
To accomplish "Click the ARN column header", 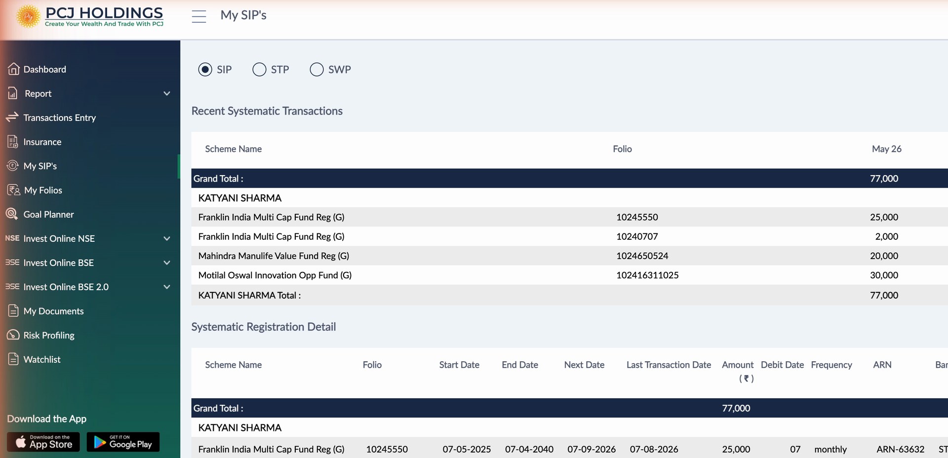I will click(882, 365).
